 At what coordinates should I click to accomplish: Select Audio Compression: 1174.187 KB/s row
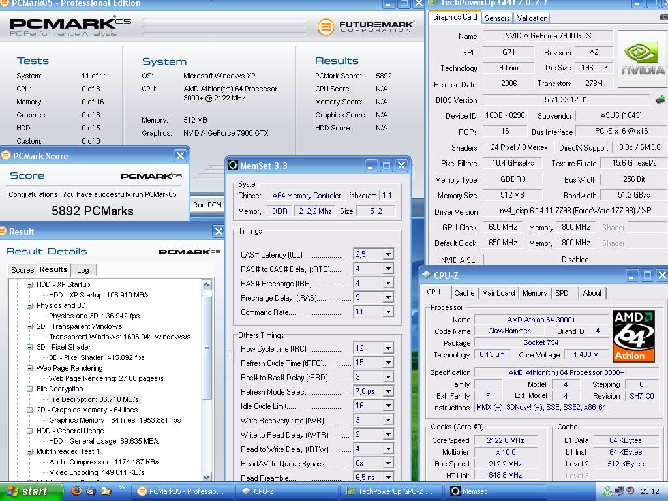click(105, 462)
